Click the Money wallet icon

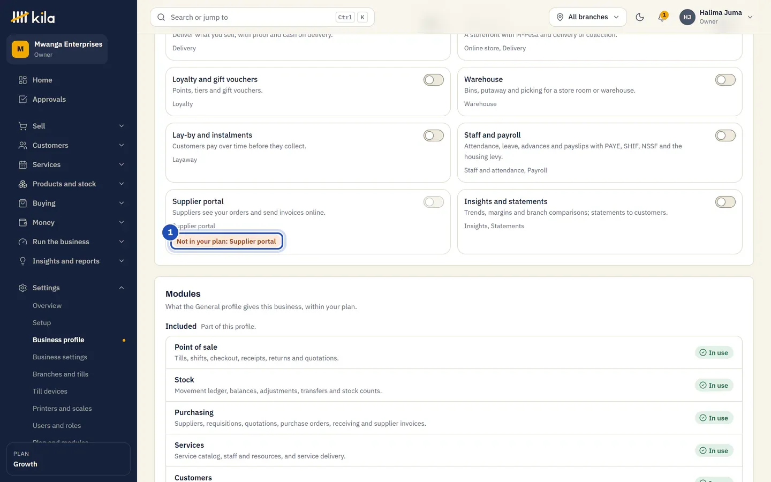tap(22, 222)
